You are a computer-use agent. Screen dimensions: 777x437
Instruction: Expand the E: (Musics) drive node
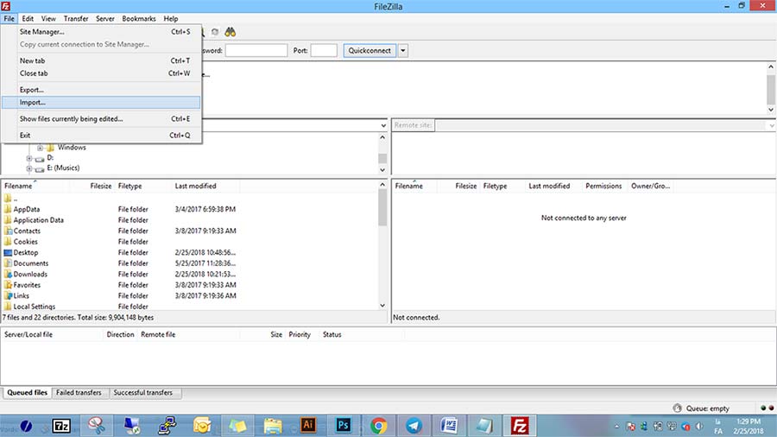[x=29, y=168]
